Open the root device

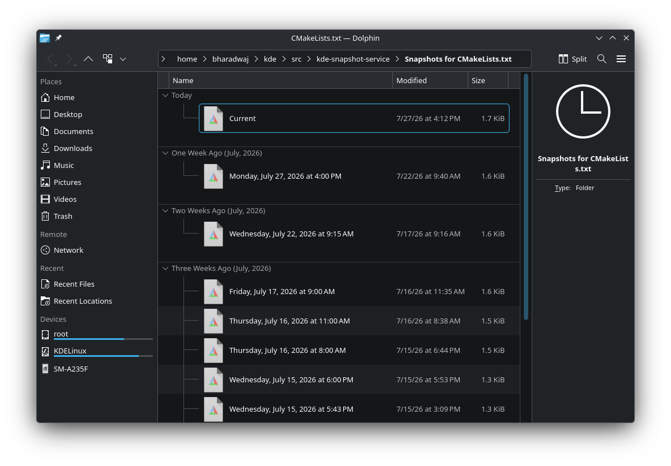(97, 334)
